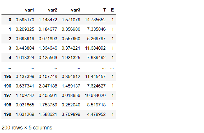The image size is (204, 133).
Task: Click the ellipsis row index label
Action: point(9,67)
